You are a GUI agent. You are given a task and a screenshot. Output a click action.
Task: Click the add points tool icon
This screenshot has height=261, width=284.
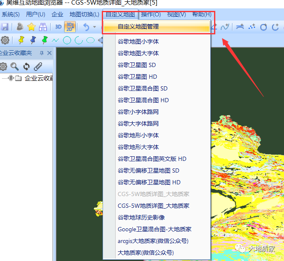(x=252, y=27)
